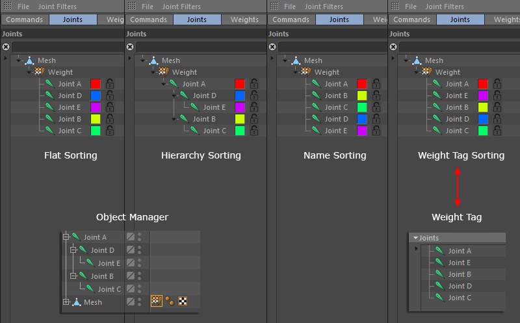Switch to Weights tab in Hierarchy Sorting panel
Viewport: 520px width, 323px height.
[x=244, y=19]
